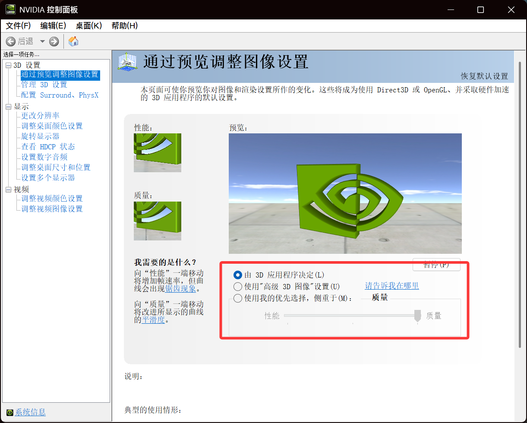Collapse the 3D 设置 tree node

[8, 65]
